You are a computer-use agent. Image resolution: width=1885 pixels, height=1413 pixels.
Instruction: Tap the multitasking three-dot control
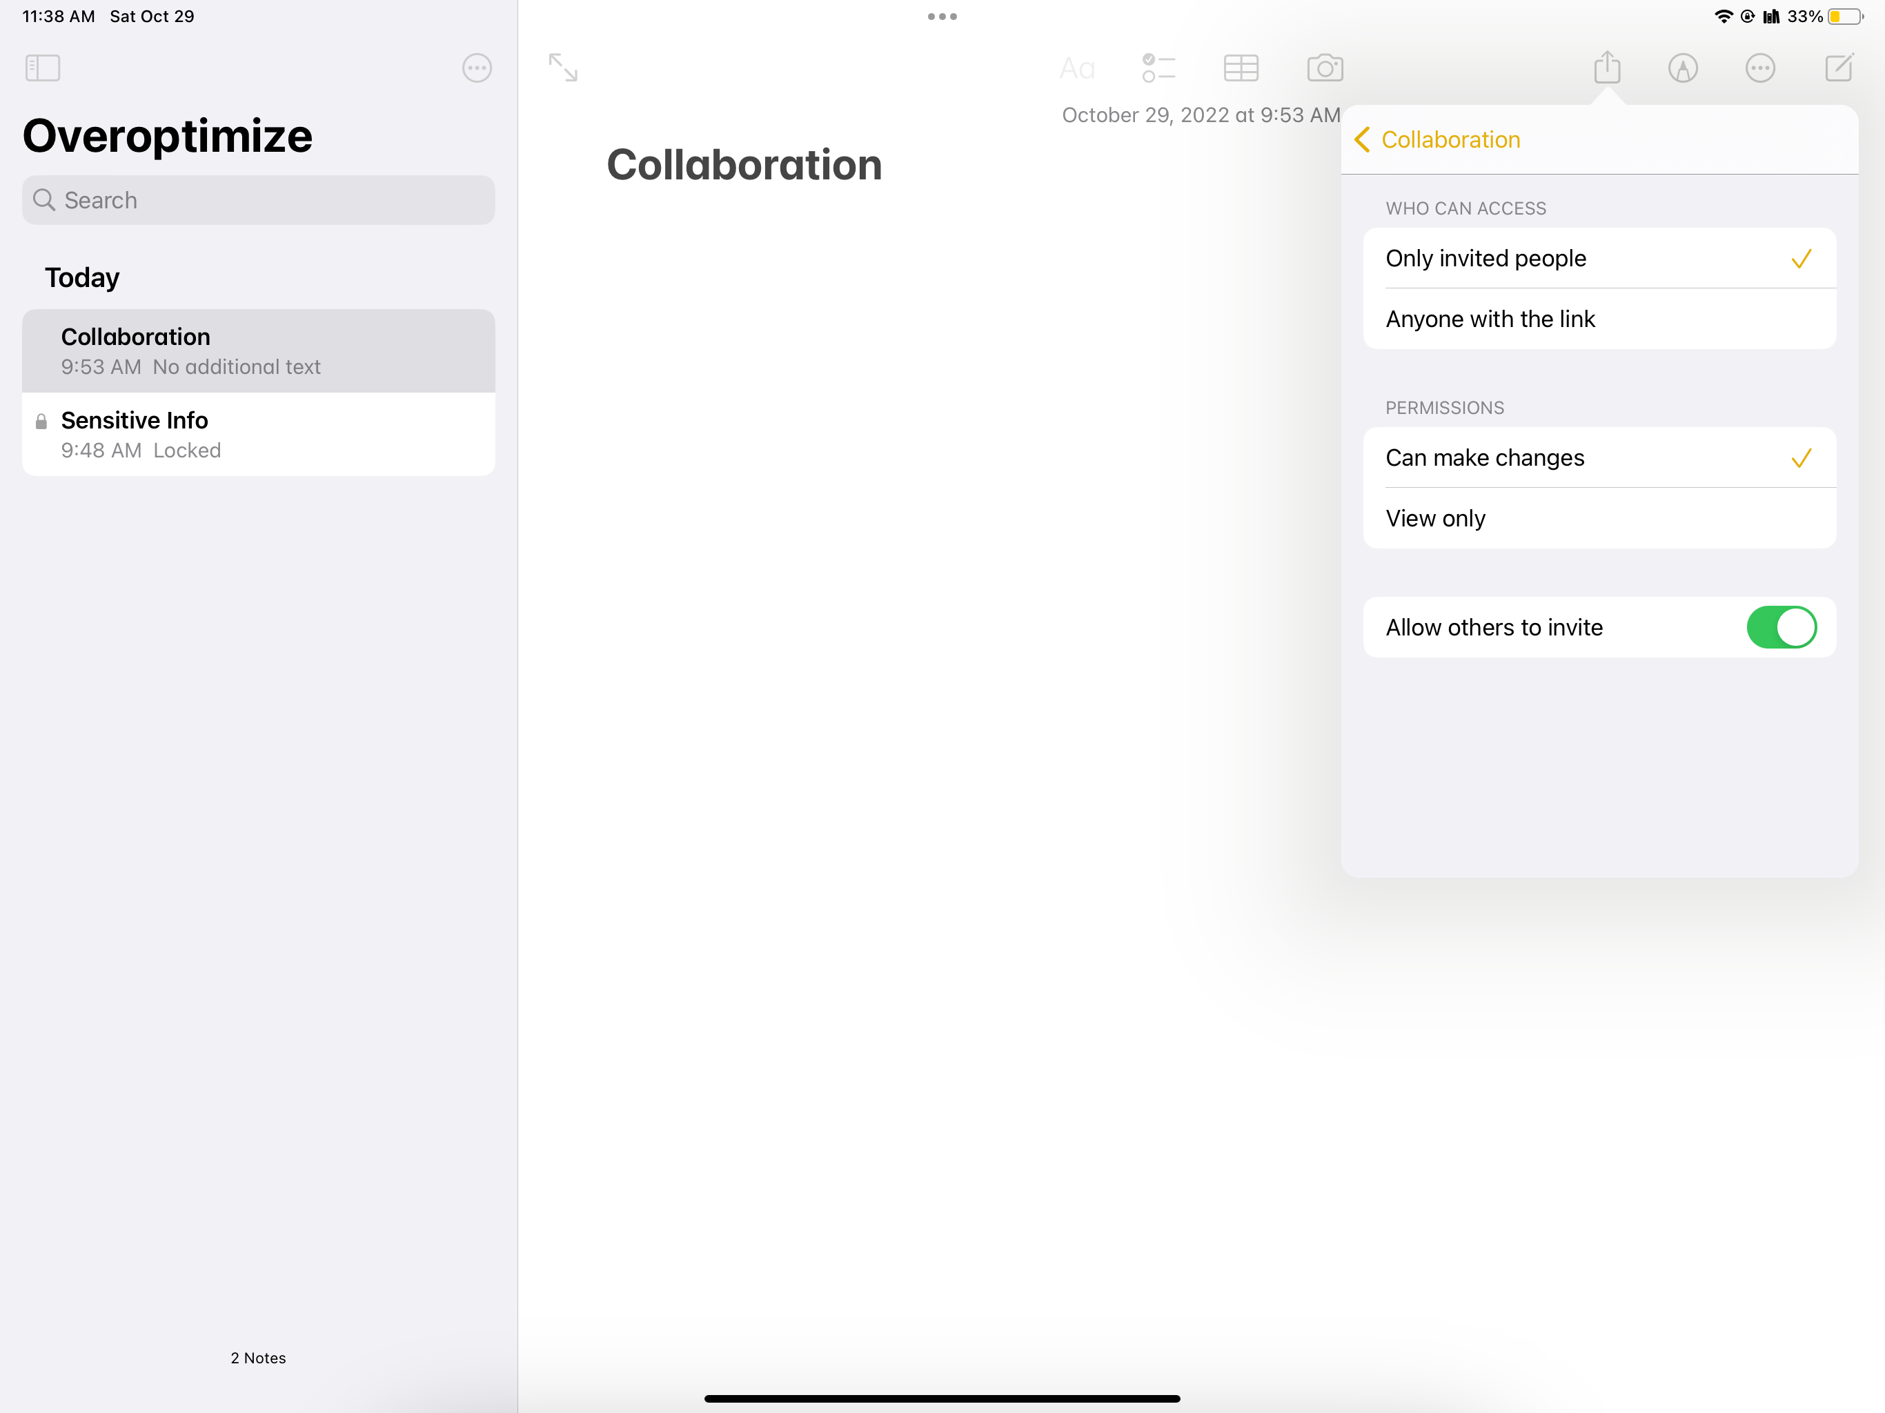[942, 16]
